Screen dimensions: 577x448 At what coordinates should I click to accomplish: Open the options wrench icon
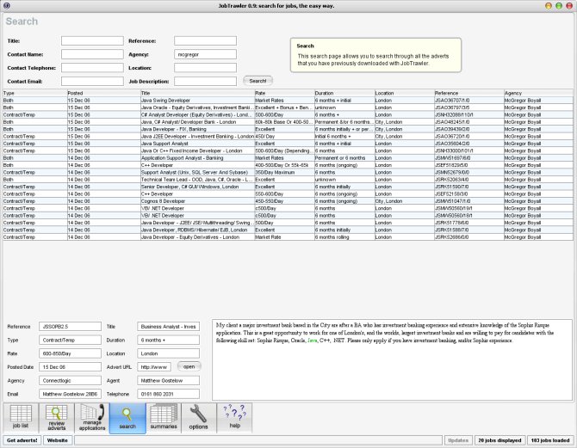(198, 416)
